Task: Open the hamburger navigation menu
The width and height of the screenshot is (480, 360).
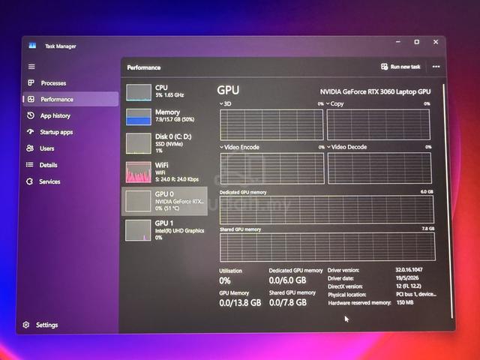Action: tap(31, 67)
